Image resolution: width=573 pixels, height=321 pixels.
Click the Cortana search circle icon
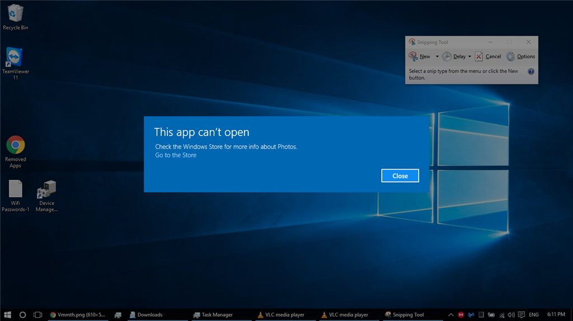[22, 314]
